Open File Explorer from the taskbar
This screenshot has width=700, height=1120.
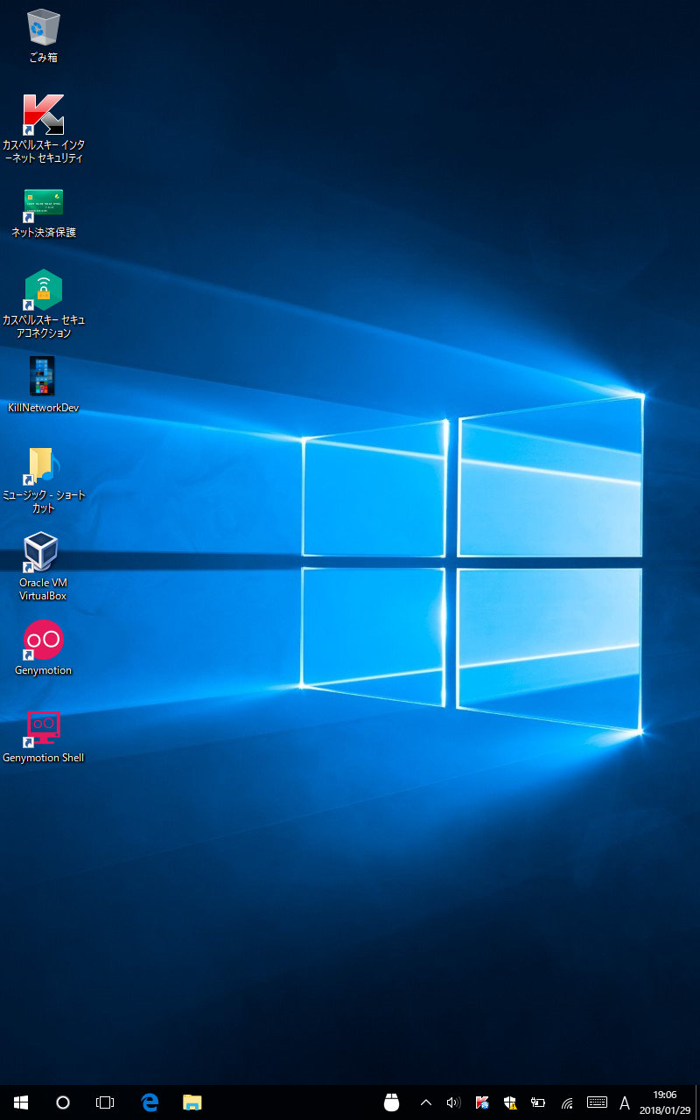[x=192, y=1102]
